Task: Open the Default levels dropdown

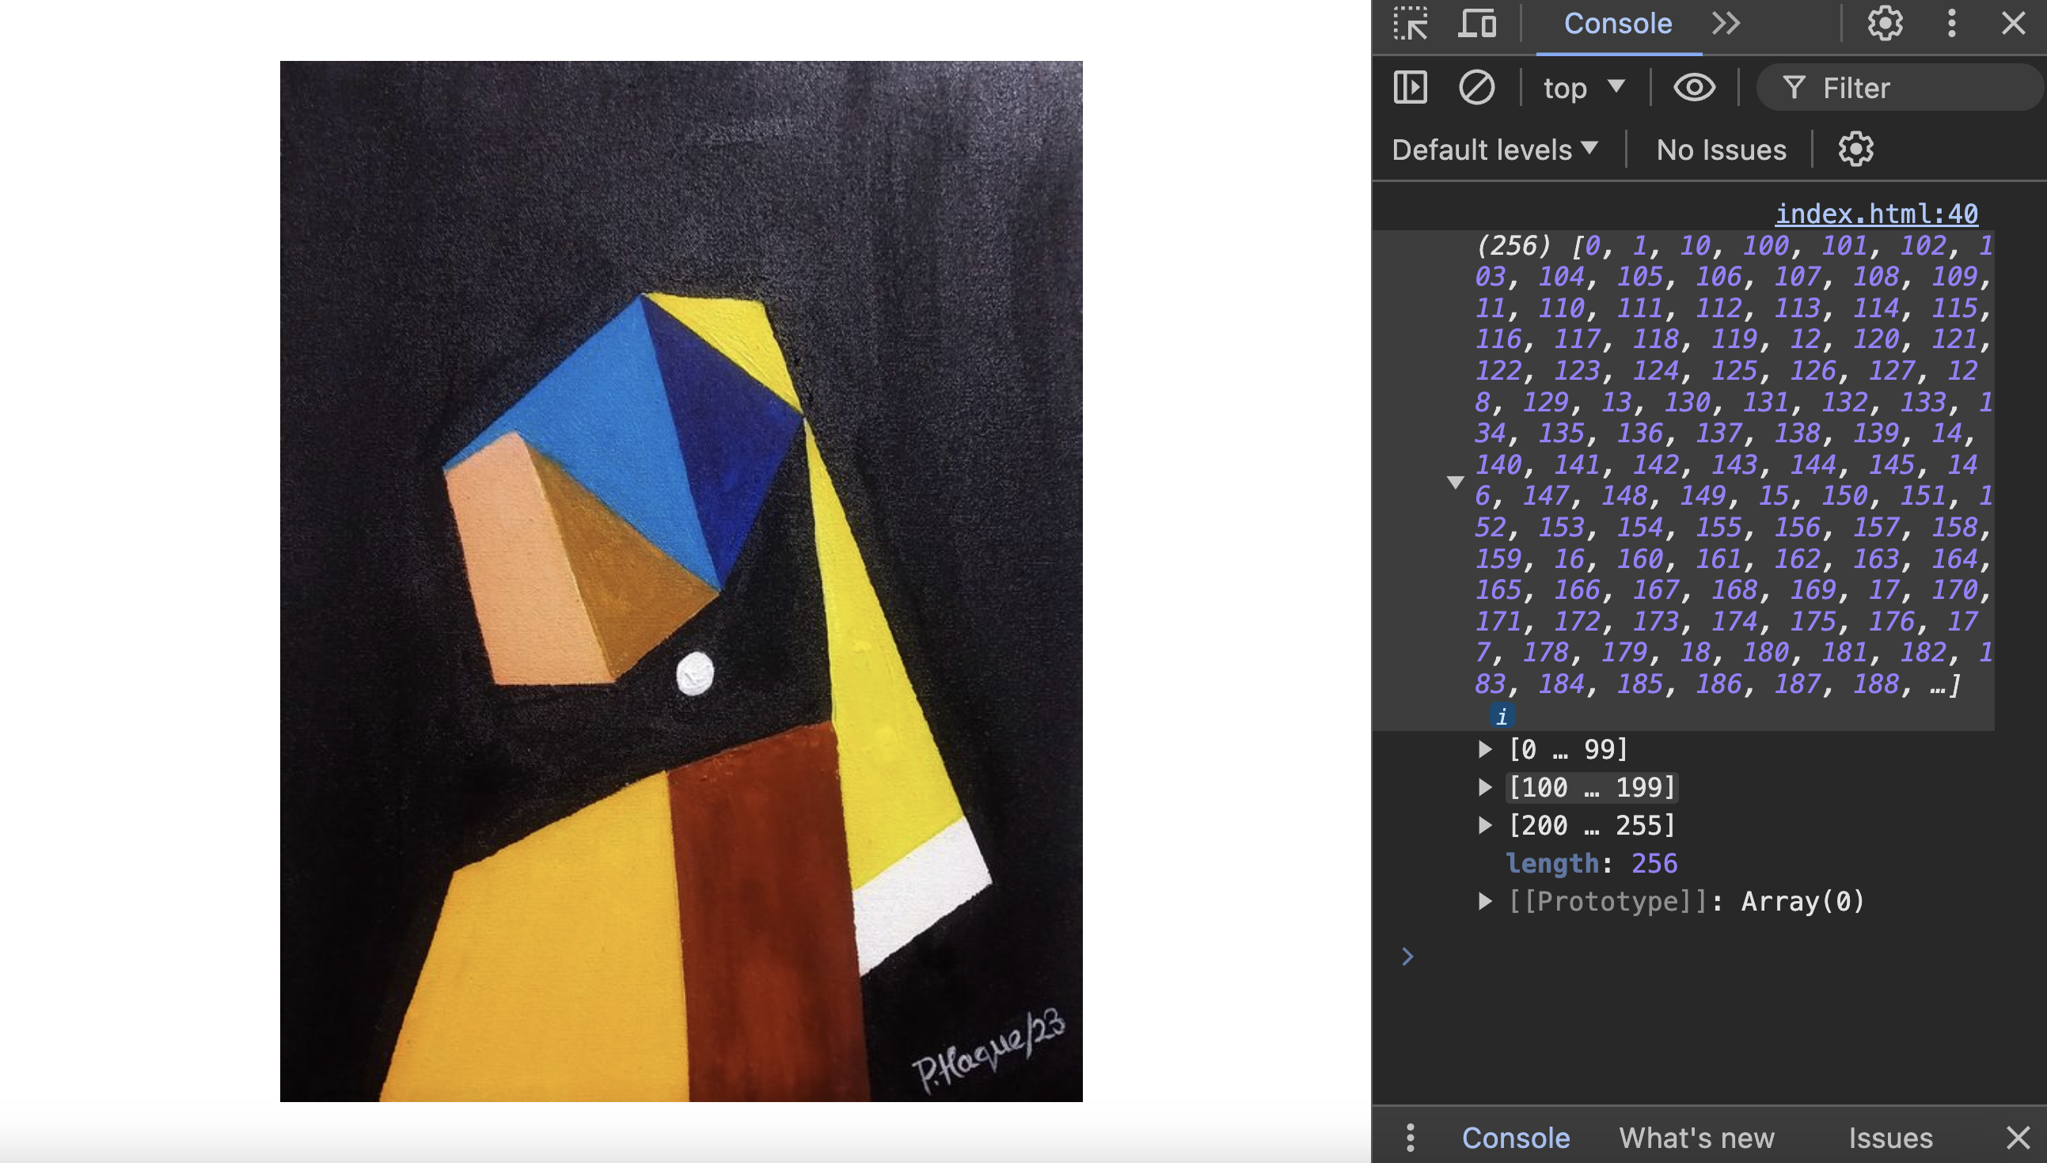Action: [x=1494, y=150]
